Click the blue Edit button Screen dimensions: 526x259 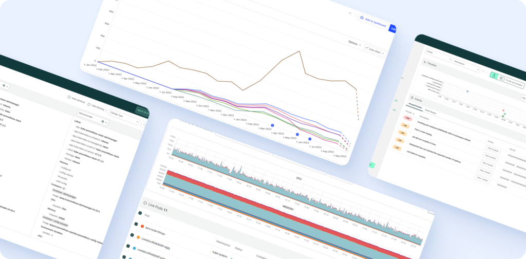click(x=393, y=29)
